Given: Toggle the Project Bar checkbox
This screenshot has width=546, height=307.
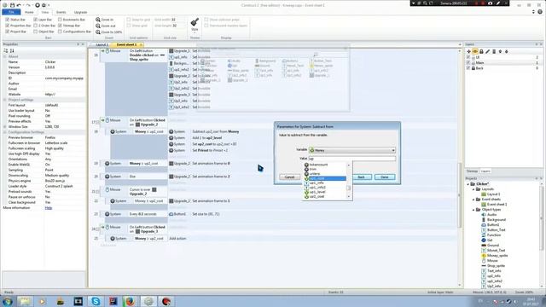Looking at the screenshot, I should pyautogui.click(x=8, y=32).
